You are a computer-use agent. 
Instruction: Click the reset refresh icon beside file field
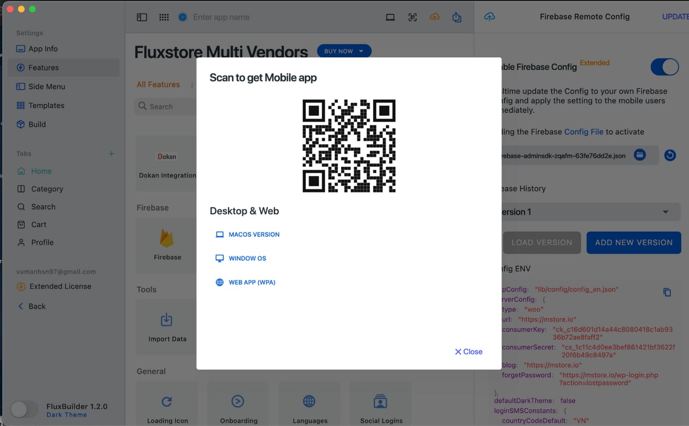670,155
